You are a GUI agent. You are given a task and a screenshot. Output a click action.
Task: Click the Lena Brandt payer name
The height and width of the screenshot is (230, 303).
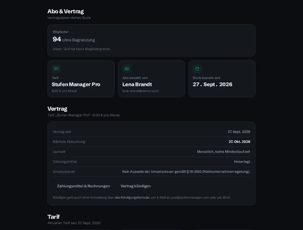[x=137, y=84]
